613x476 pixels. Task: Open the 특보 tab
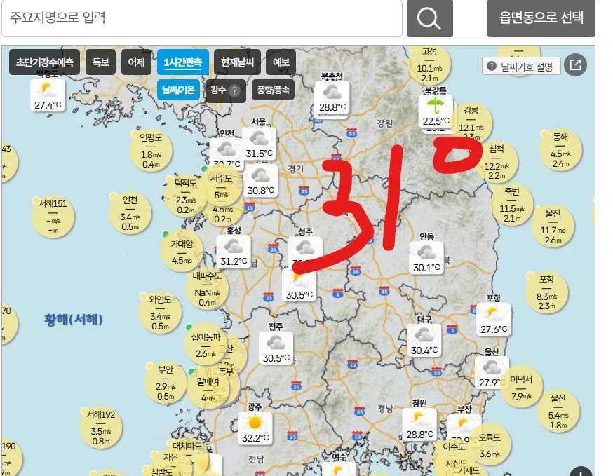(100, 62)
